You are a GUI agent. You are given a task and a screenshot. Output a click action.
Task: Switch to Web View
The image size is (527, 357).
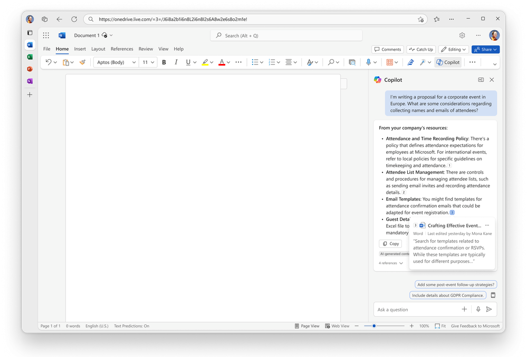point(337,326)
